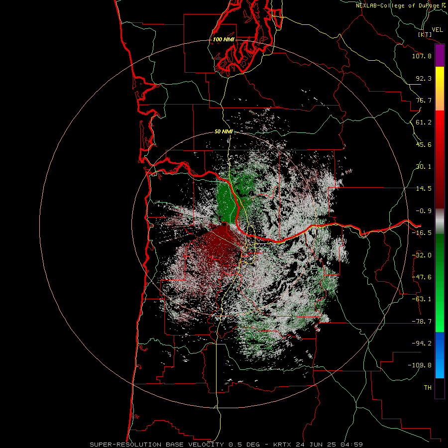
Task: Select the purple segment of the velocity color bar
Action: [x=440, y=56]
